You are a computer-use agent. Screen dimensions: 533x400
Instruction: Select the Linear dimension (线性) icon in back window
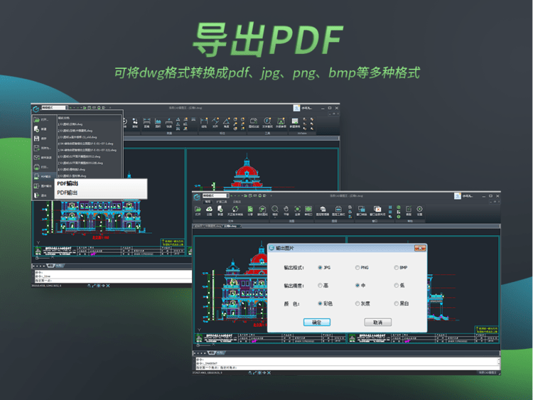pyautogui.click(x=204, y=121)
